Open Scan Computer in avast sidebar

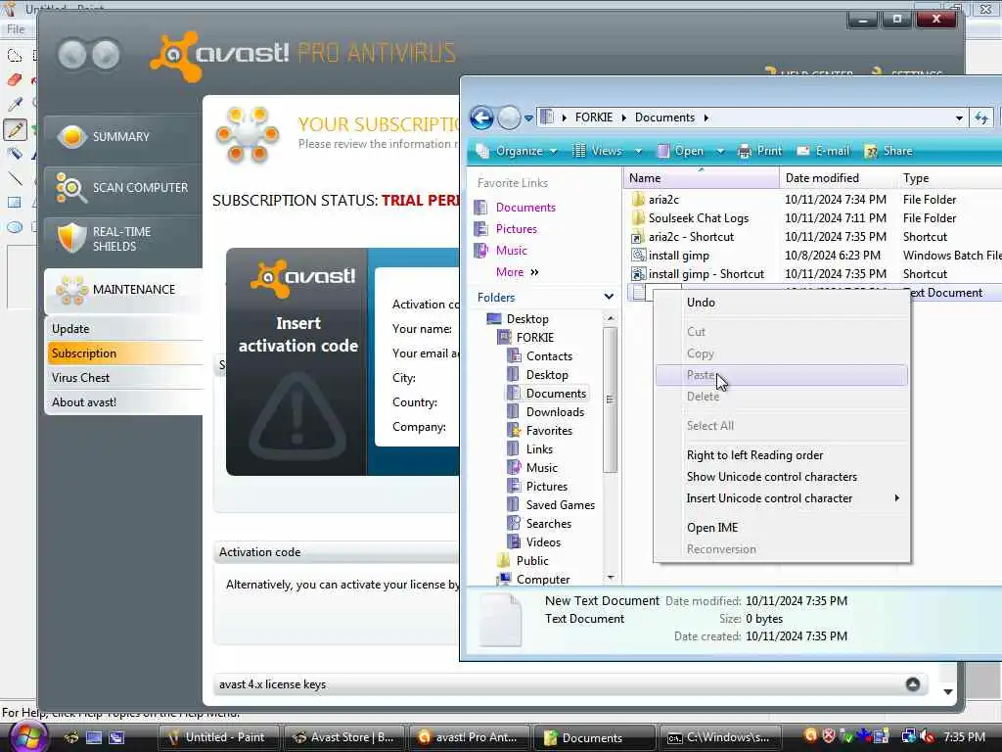pos(123,188)
